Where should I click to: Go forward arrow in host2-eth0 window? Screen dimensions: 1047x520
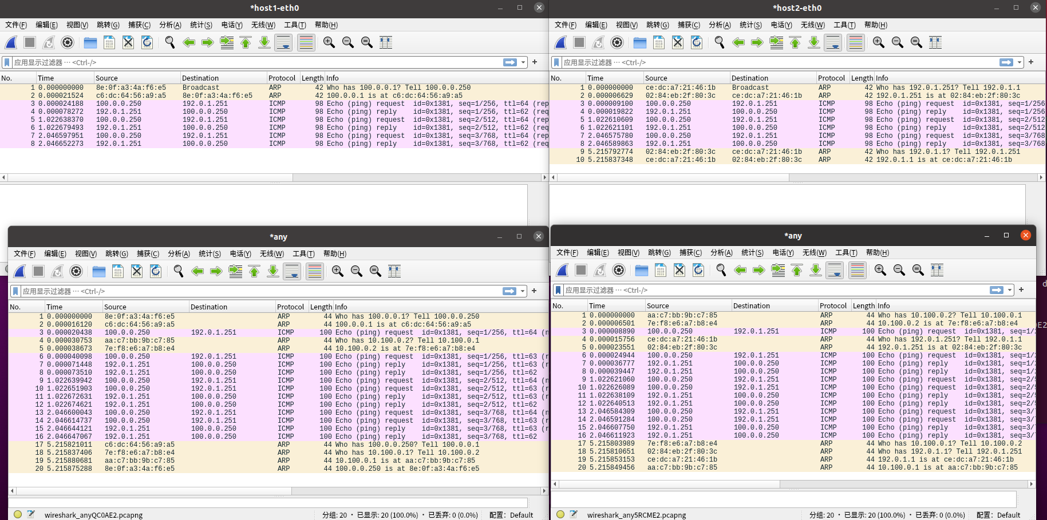(757, 42)
